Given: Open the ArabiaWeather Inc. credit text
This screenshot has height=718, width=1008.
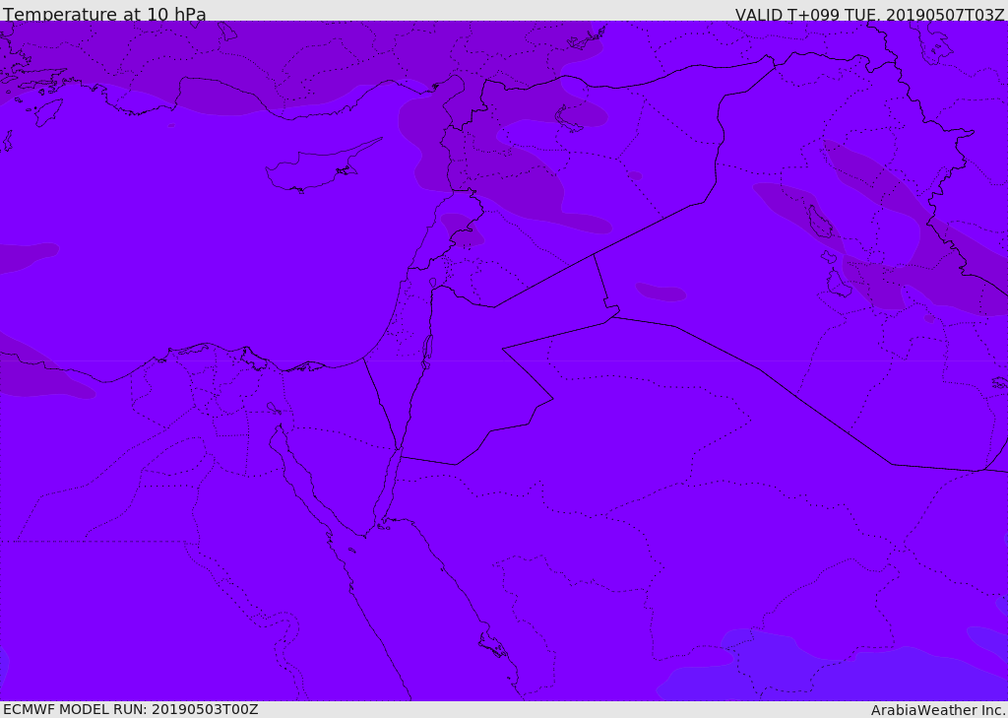Looking at the screenshot, I should click(938, 710).
